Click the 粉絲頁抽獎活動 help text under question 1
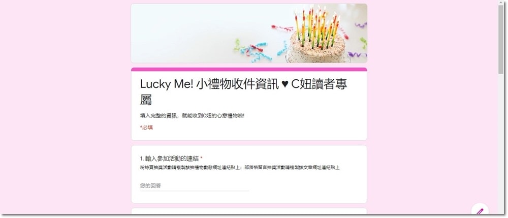Viewport: 508px width, 218px height. tap(240, 168)
